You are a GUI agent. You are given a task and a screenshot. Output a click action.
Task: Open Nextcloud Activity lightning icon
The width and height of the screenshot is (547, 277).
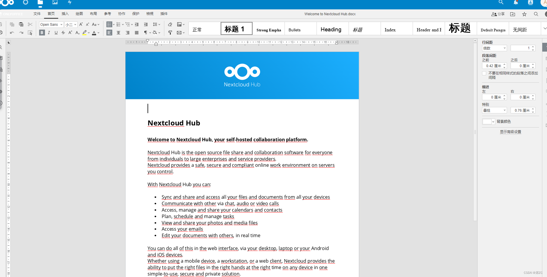70,2
